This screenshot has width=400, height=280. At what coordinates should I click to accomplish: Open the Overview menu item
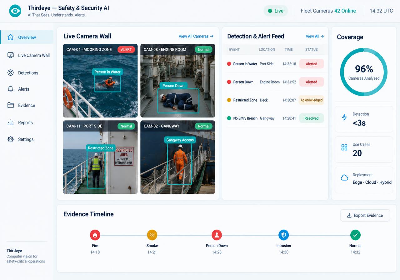[27, 37]
